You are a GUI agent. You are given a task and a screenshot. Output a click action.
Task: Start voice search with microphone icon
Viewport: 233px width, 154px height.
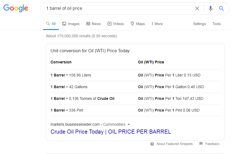[210, 8]
